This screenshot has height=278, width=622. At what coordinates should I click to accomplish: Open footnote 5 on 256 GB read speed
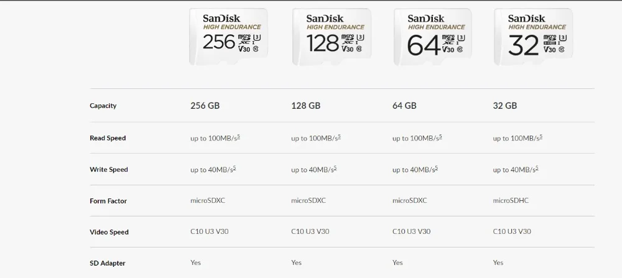click(x=238, y=136)
